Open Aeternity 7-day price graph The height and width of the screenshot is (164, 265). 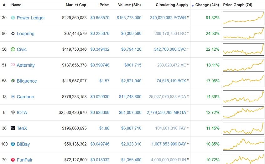(x=243, y=65)
